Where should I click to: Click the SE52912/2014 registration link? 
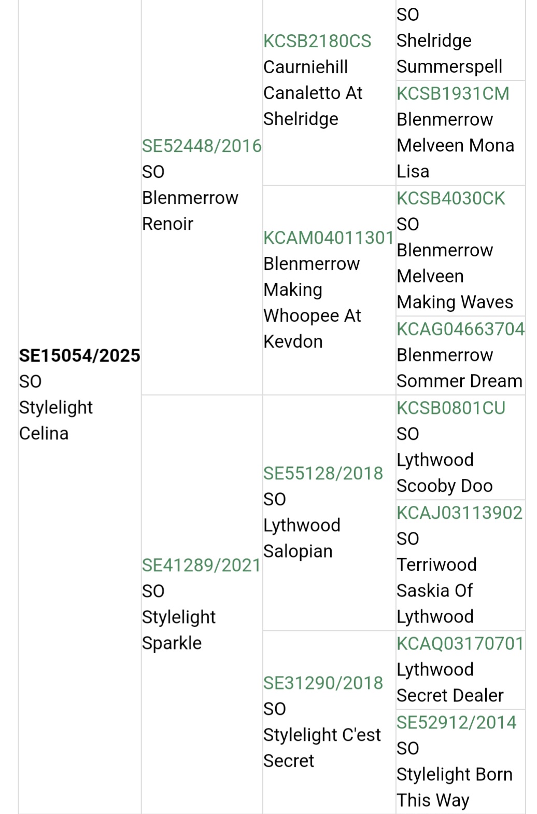pyautogui.click(x=456, y=723)
